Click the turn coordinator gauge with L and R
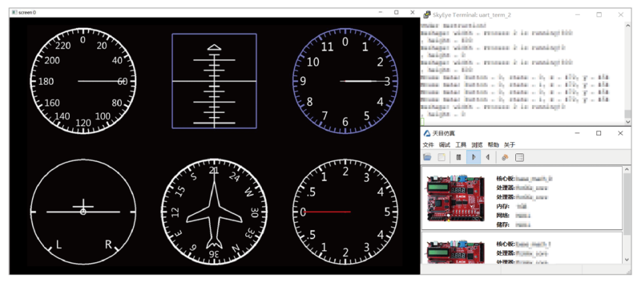 (x=83, y=211)
